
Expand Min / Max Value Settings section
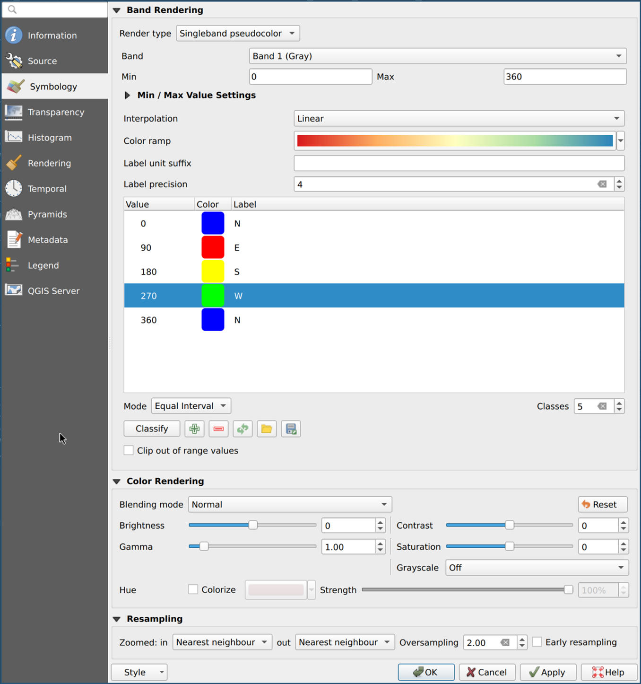[x=127, y=95]
